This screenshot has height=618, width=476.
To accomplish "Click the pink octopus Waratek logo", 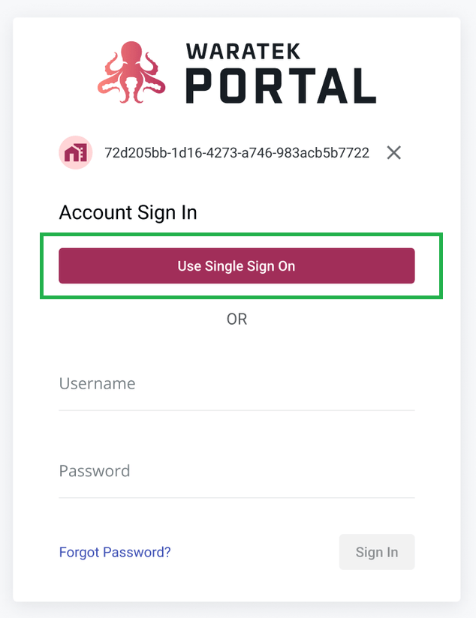I will coord(131,72).
